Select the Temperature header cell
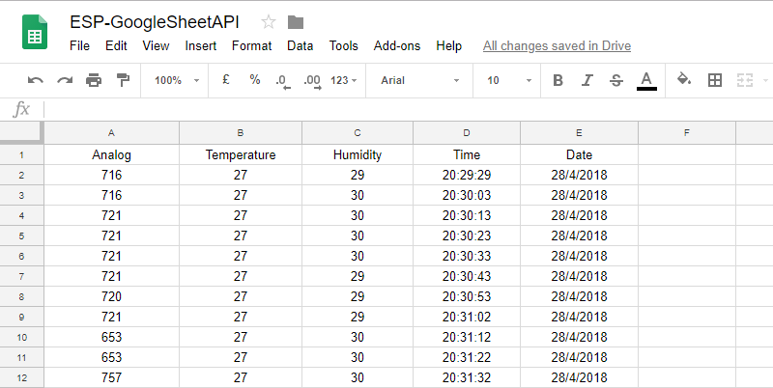The width and height of the screenshot is (773, 388). tap(240, 155)
